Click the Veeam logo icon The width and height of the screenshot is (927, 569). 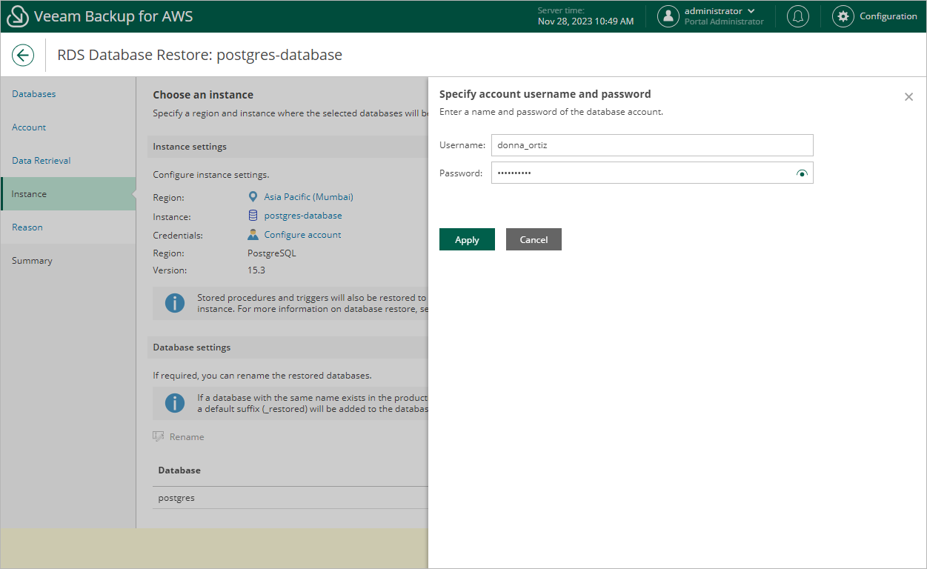click(17, 16)
